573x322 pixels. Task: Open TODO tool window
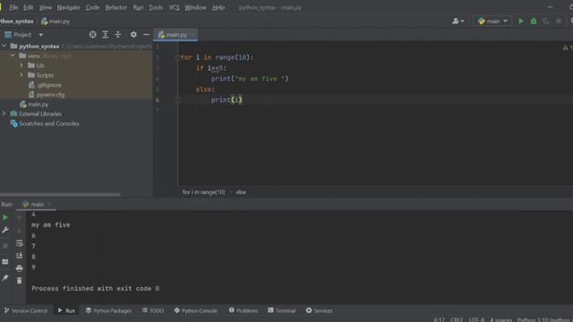(x=153, y=310)
